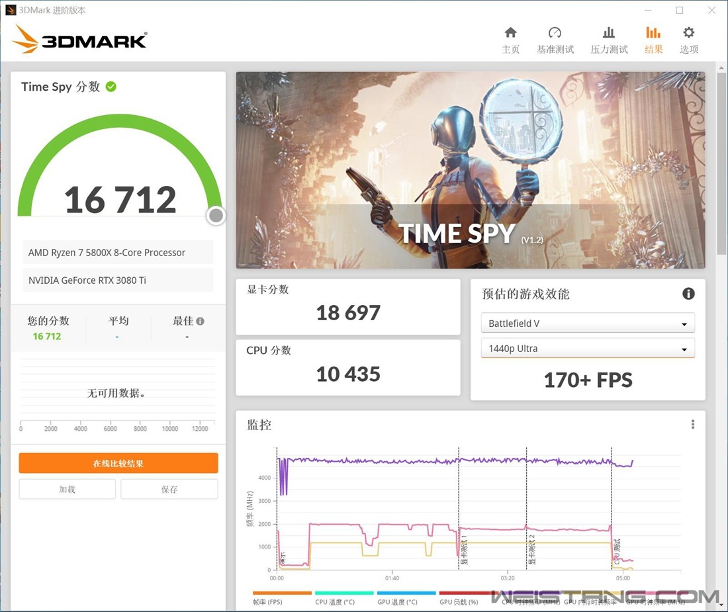Screen dimensions: 728x612
Task: Click the CPU 分数 10 435 value
Action: 348,374
